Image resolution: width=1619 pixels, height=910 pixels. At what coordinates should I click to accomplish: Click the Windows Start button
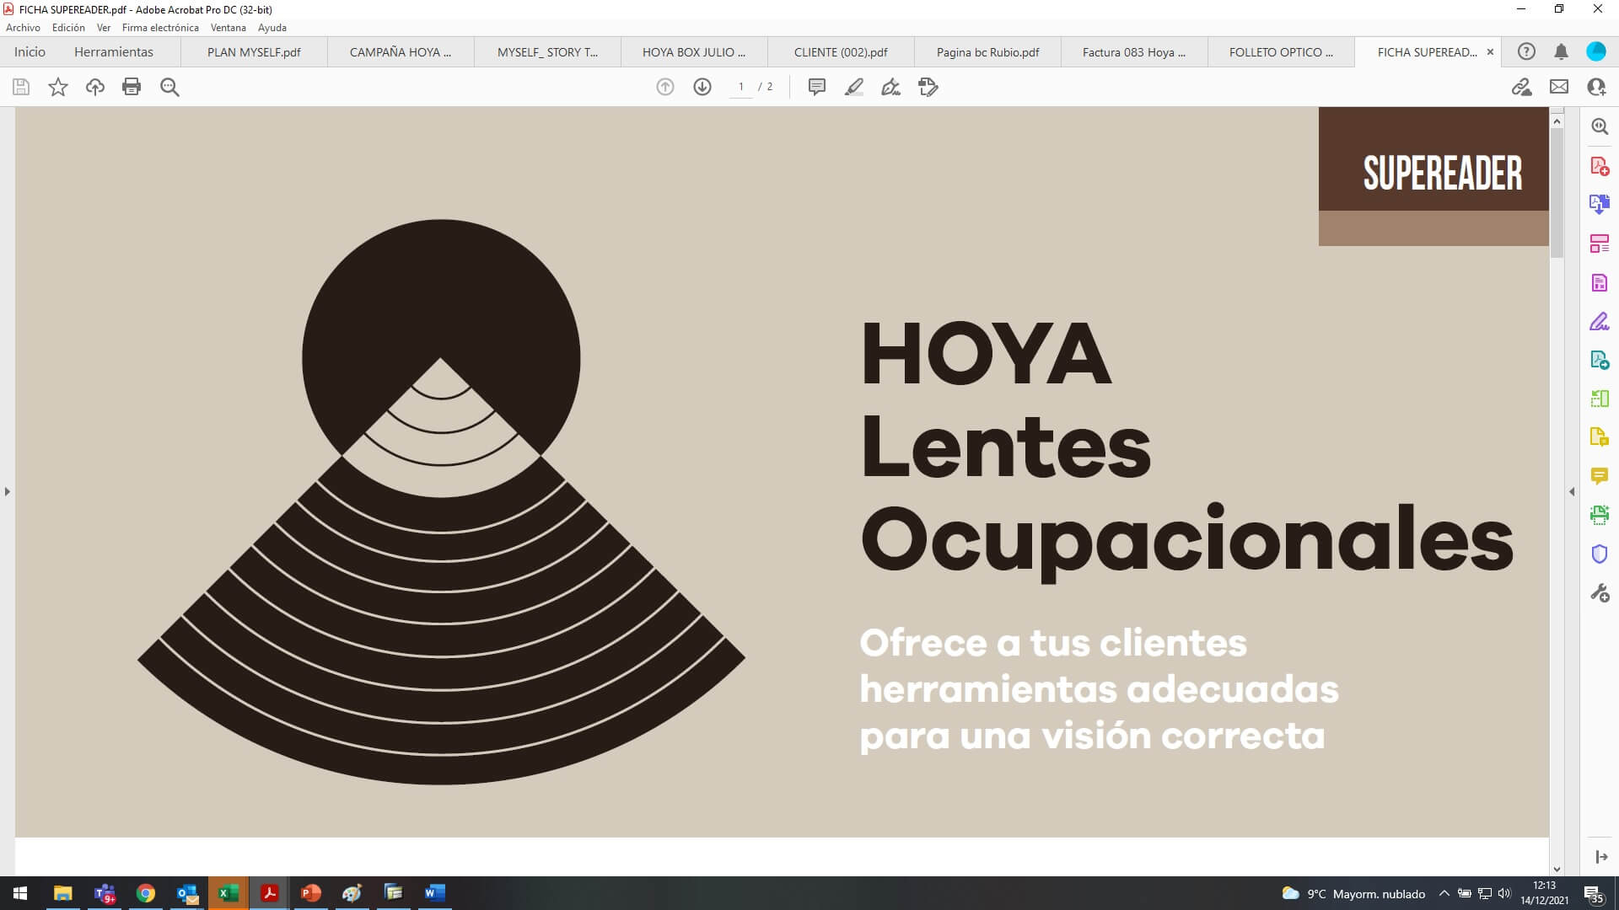(x=20, y=893)
